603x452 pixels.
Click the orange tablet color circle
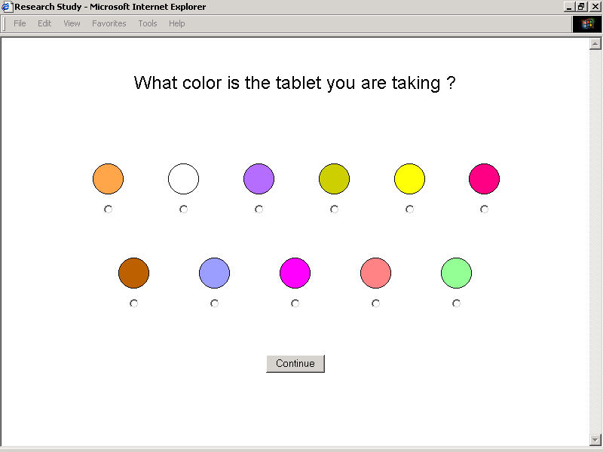point(108,179)
